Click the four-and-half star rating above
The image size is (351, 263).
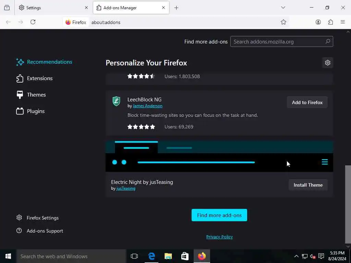141,76
